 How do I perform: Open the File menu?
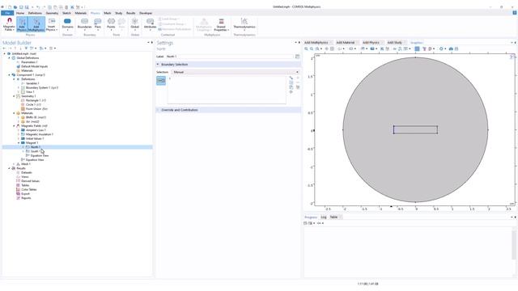click(x=7, y=13)
